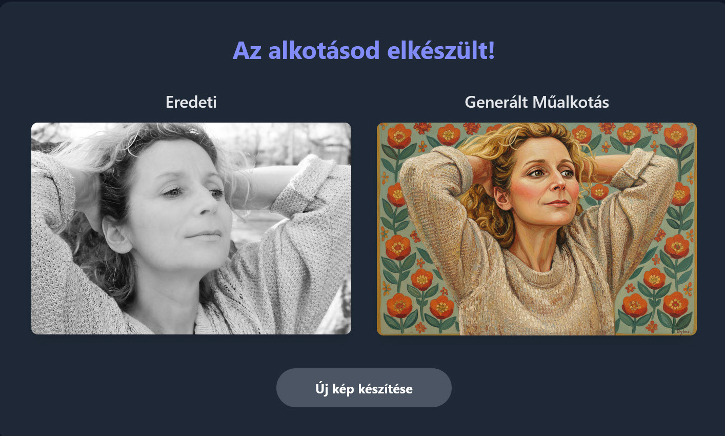Open the generated floral painting image
The height and width of the screenshot is (436, 725).
537,229
